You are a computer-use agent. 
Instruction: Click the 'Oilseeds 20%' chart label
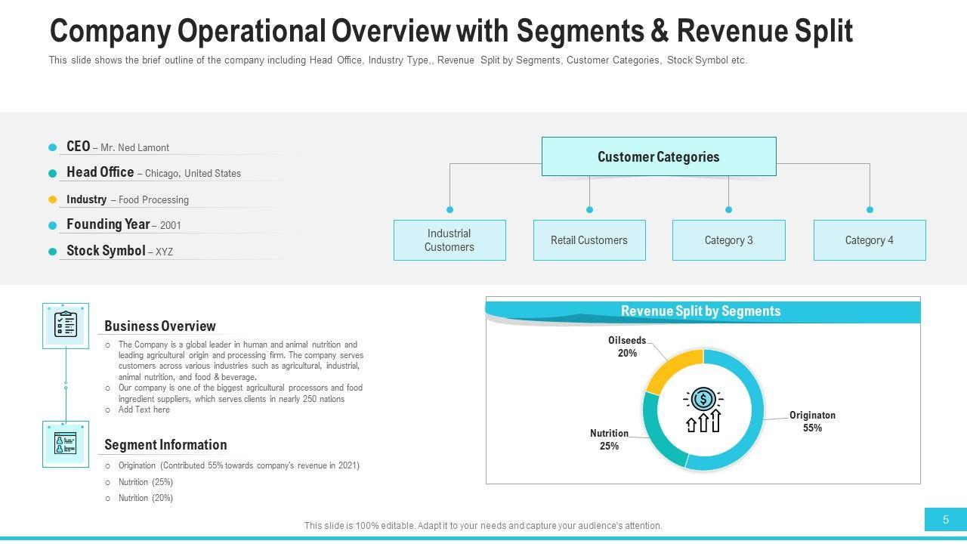627,347
